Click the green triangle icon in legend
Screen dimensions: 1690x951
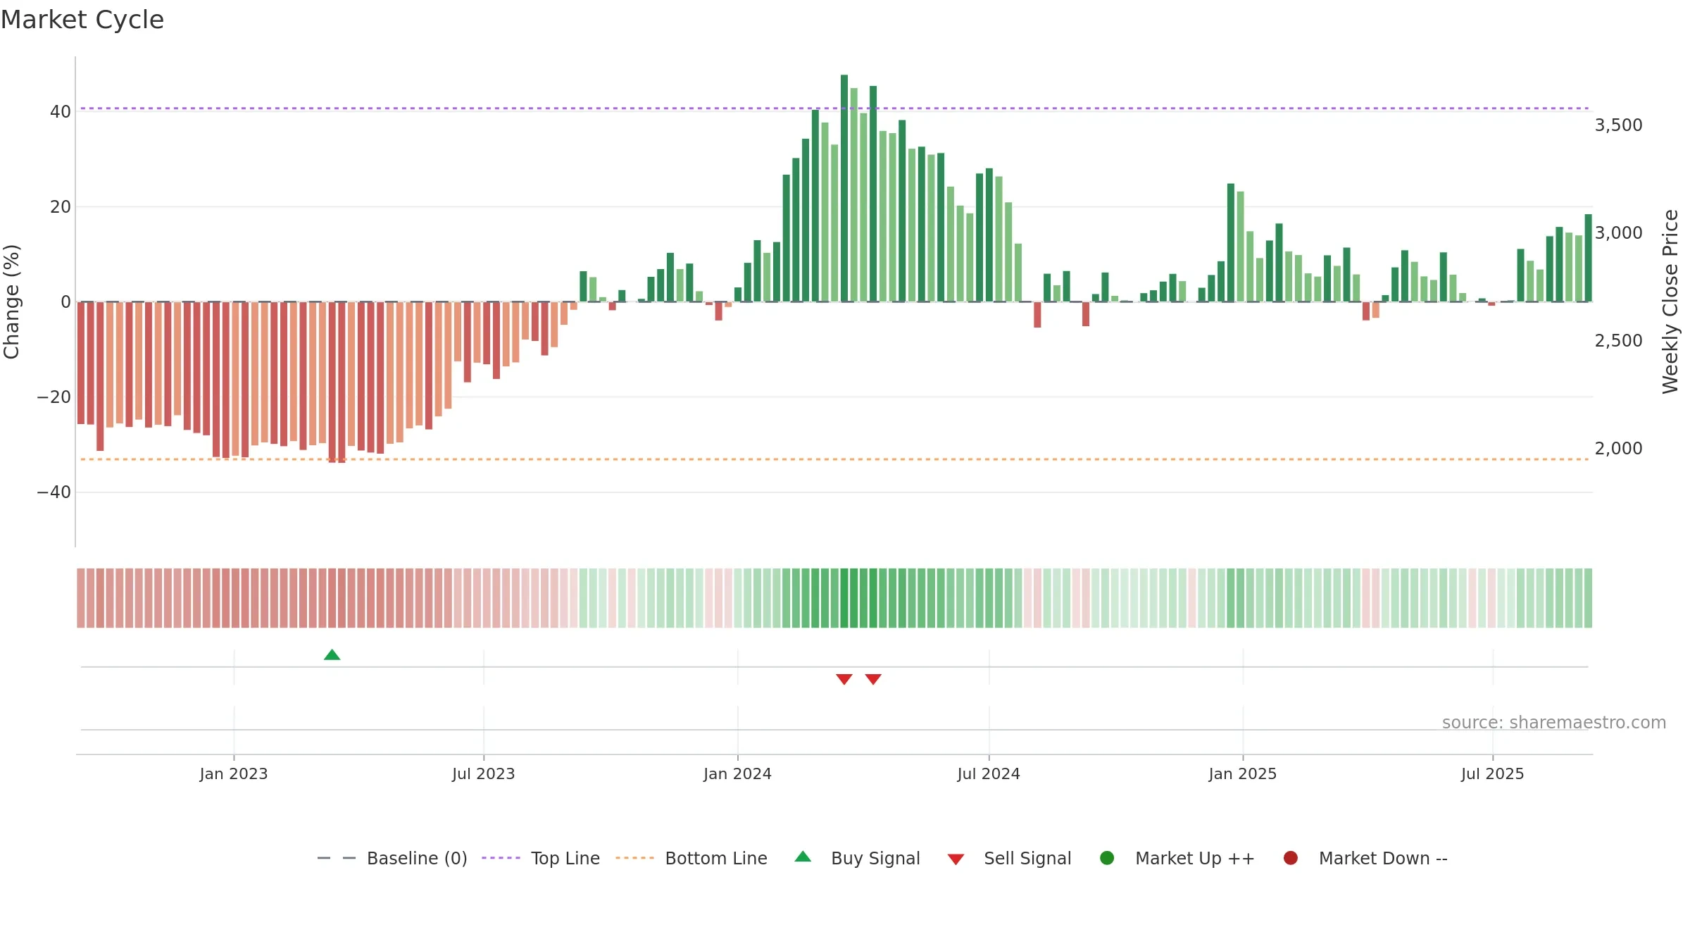803,857
